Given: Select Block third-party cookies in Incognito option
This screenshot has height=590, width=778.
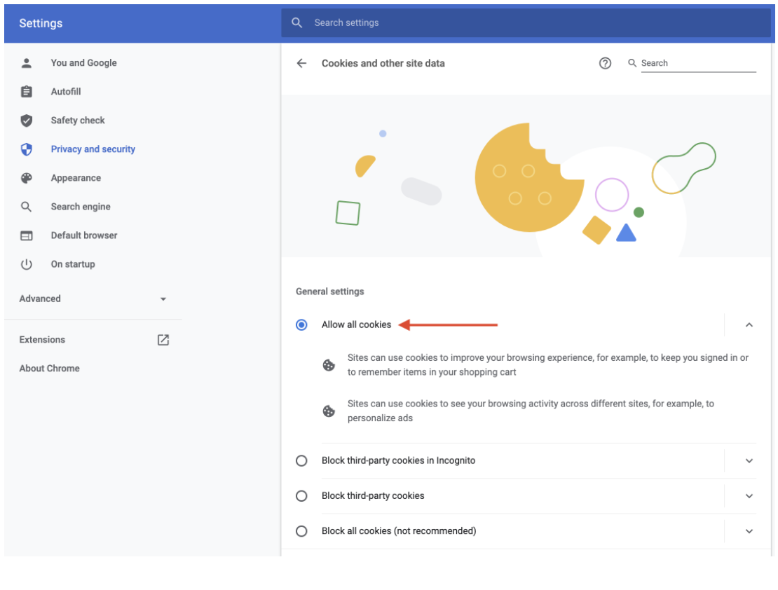Looking at the screenshot, I should pyautogui.click(x=301, y=461).
